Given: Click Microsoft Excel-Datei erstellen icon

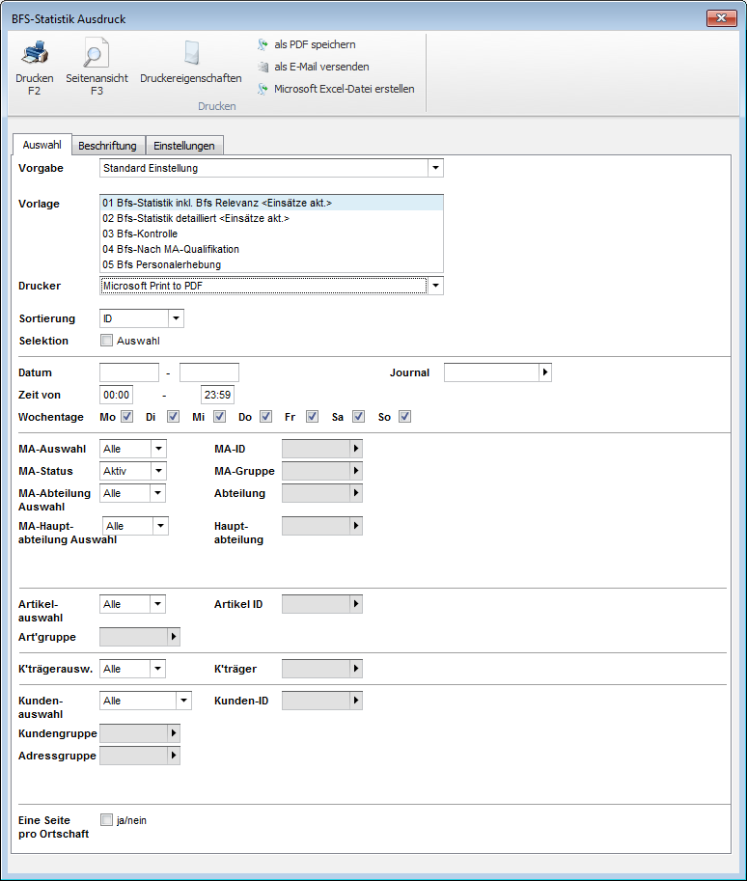Looking at the screenshot, I should (x=263, y=89).
